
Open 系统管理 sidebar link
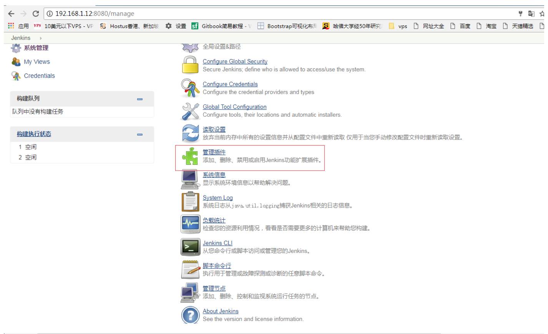(36, 48)
